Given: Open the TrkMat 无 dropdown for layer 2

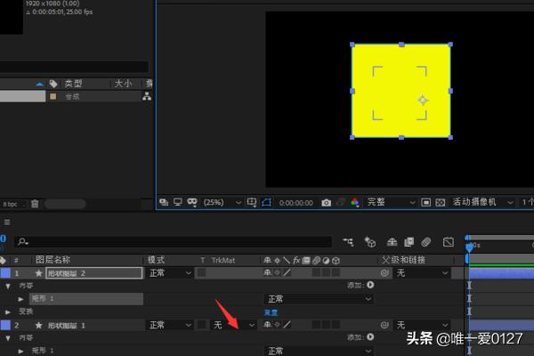Looking at the screenshot, I should (x=233, y=325).
